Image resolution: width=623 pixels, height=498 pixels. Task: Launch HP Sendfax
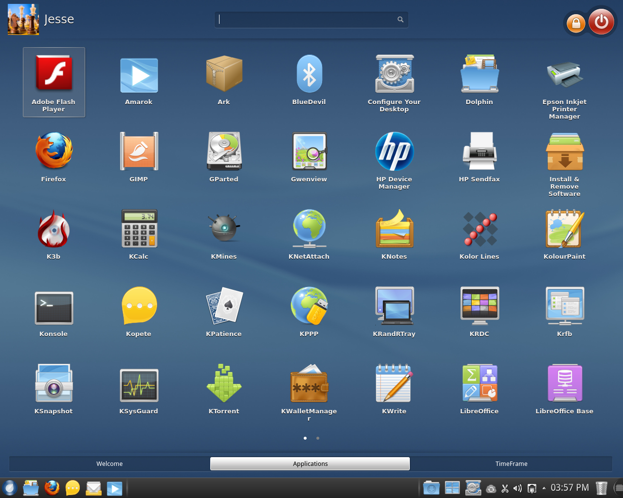[479, 157]
